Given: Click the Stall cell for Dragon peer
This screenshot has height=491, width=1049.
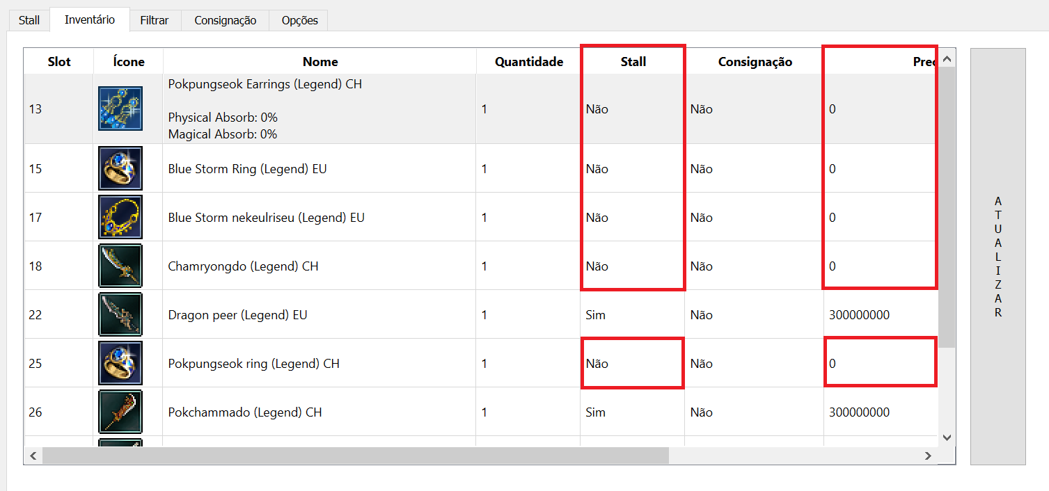Looking at the screenshot, I should tap(596, 315).
